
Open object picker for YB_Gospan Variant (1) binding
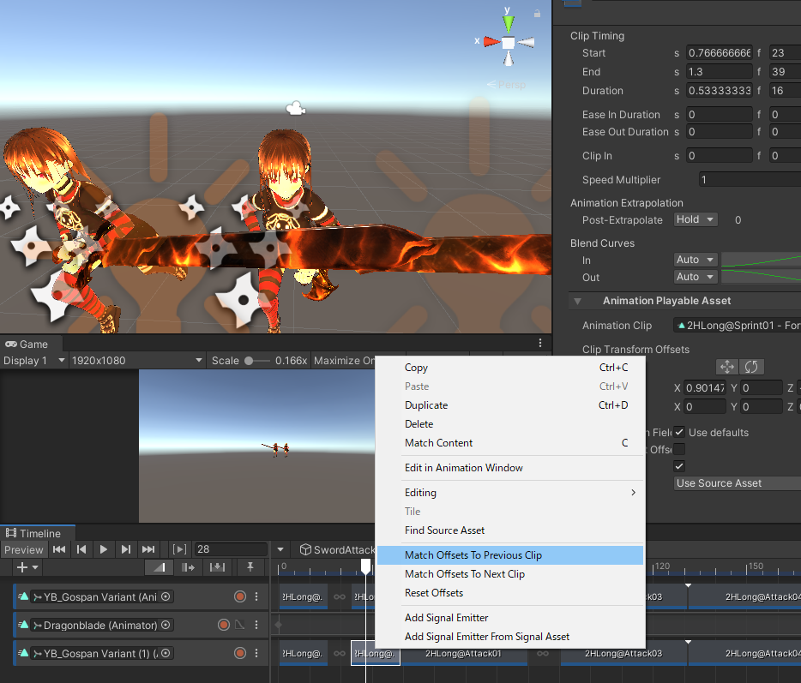pyautogui.click(x=166, y=653)
